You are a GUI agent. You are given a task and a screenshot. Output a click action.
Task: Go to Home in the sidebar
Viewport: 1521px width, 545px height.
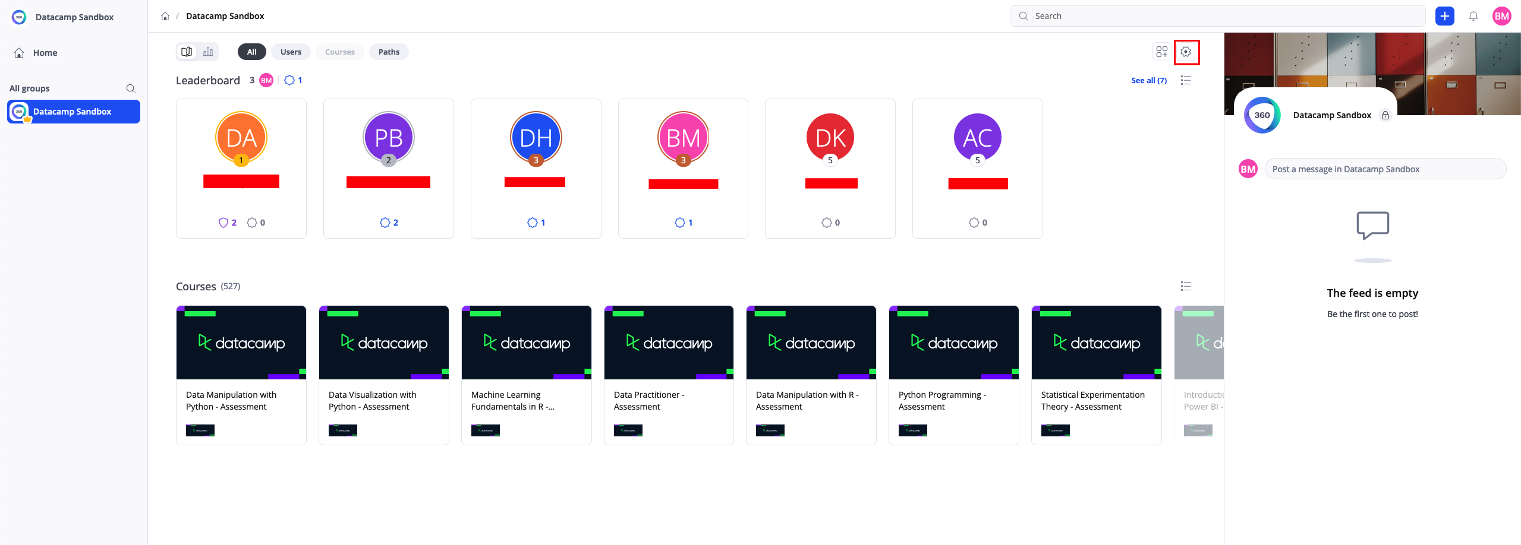click(45, 53)
